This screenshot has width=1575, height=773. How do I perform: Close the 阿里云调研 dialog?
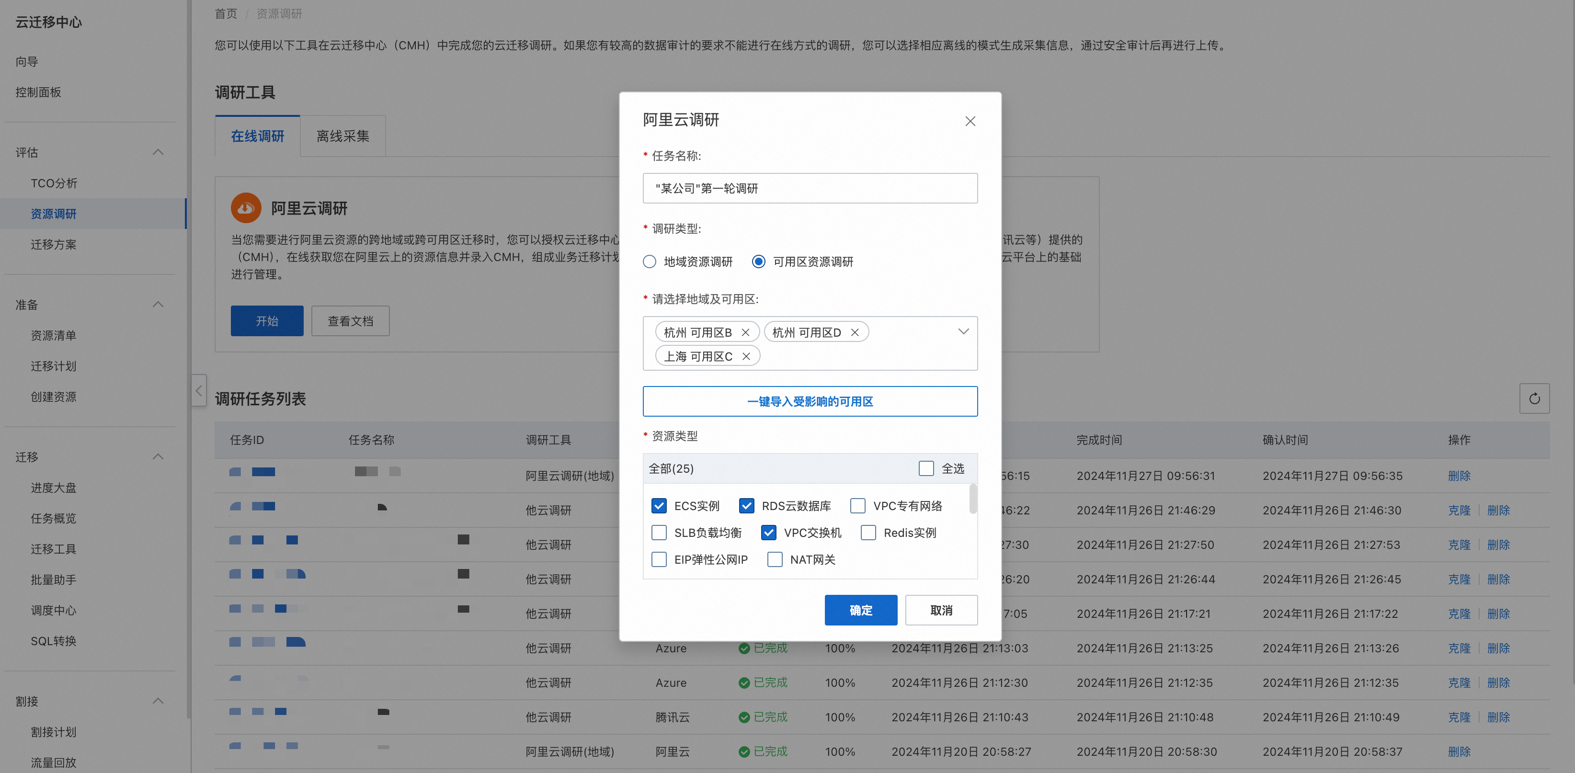970,121
